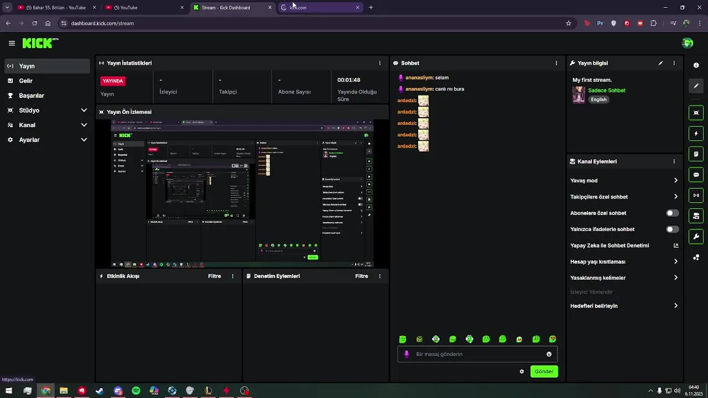The image size is (708, 398).
Task: Enable Yalnızca ifadelerle sohbet toggle
Action: [672, 229]
